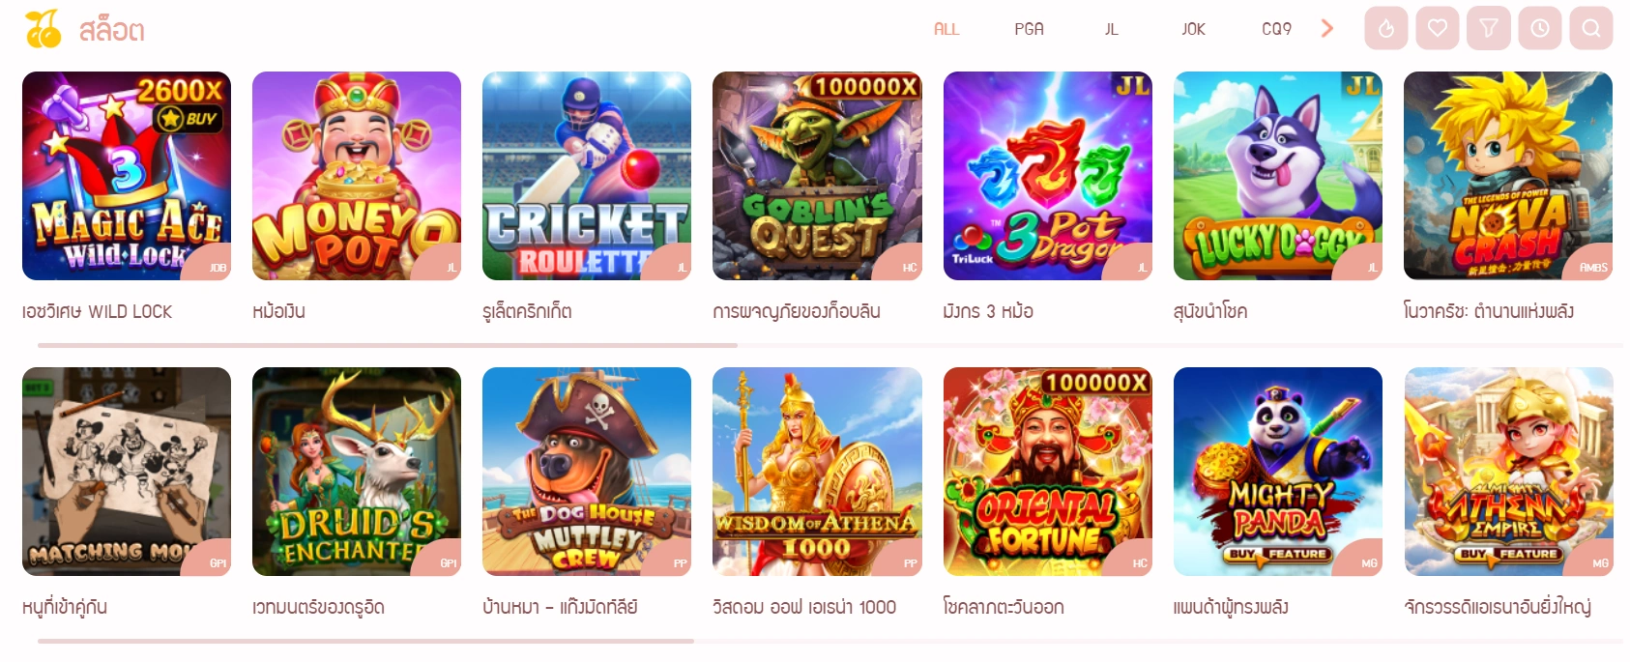Open search with magnifier icon
The height and width of the screenshot is (662, 1630).
[1591, 28]
